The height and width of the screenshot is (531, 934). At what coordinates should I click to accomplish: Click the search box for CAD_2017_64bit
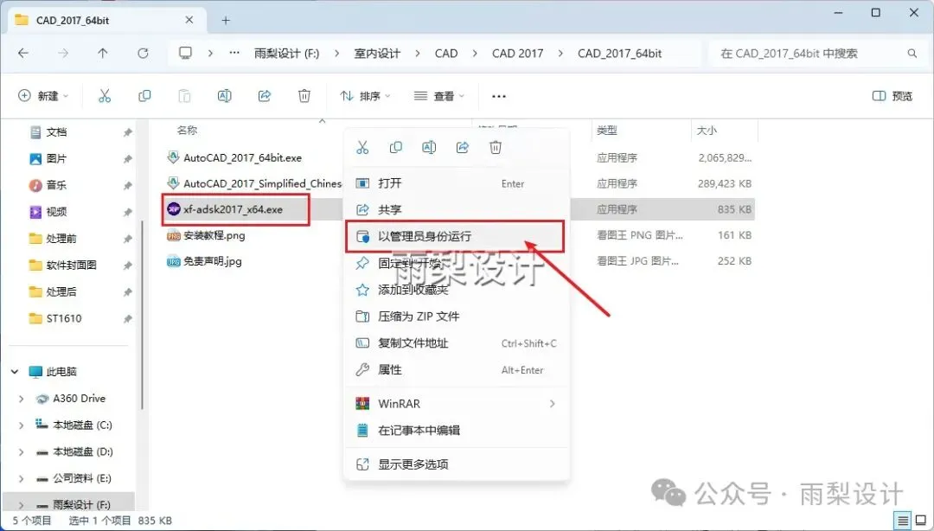[816, 53]
